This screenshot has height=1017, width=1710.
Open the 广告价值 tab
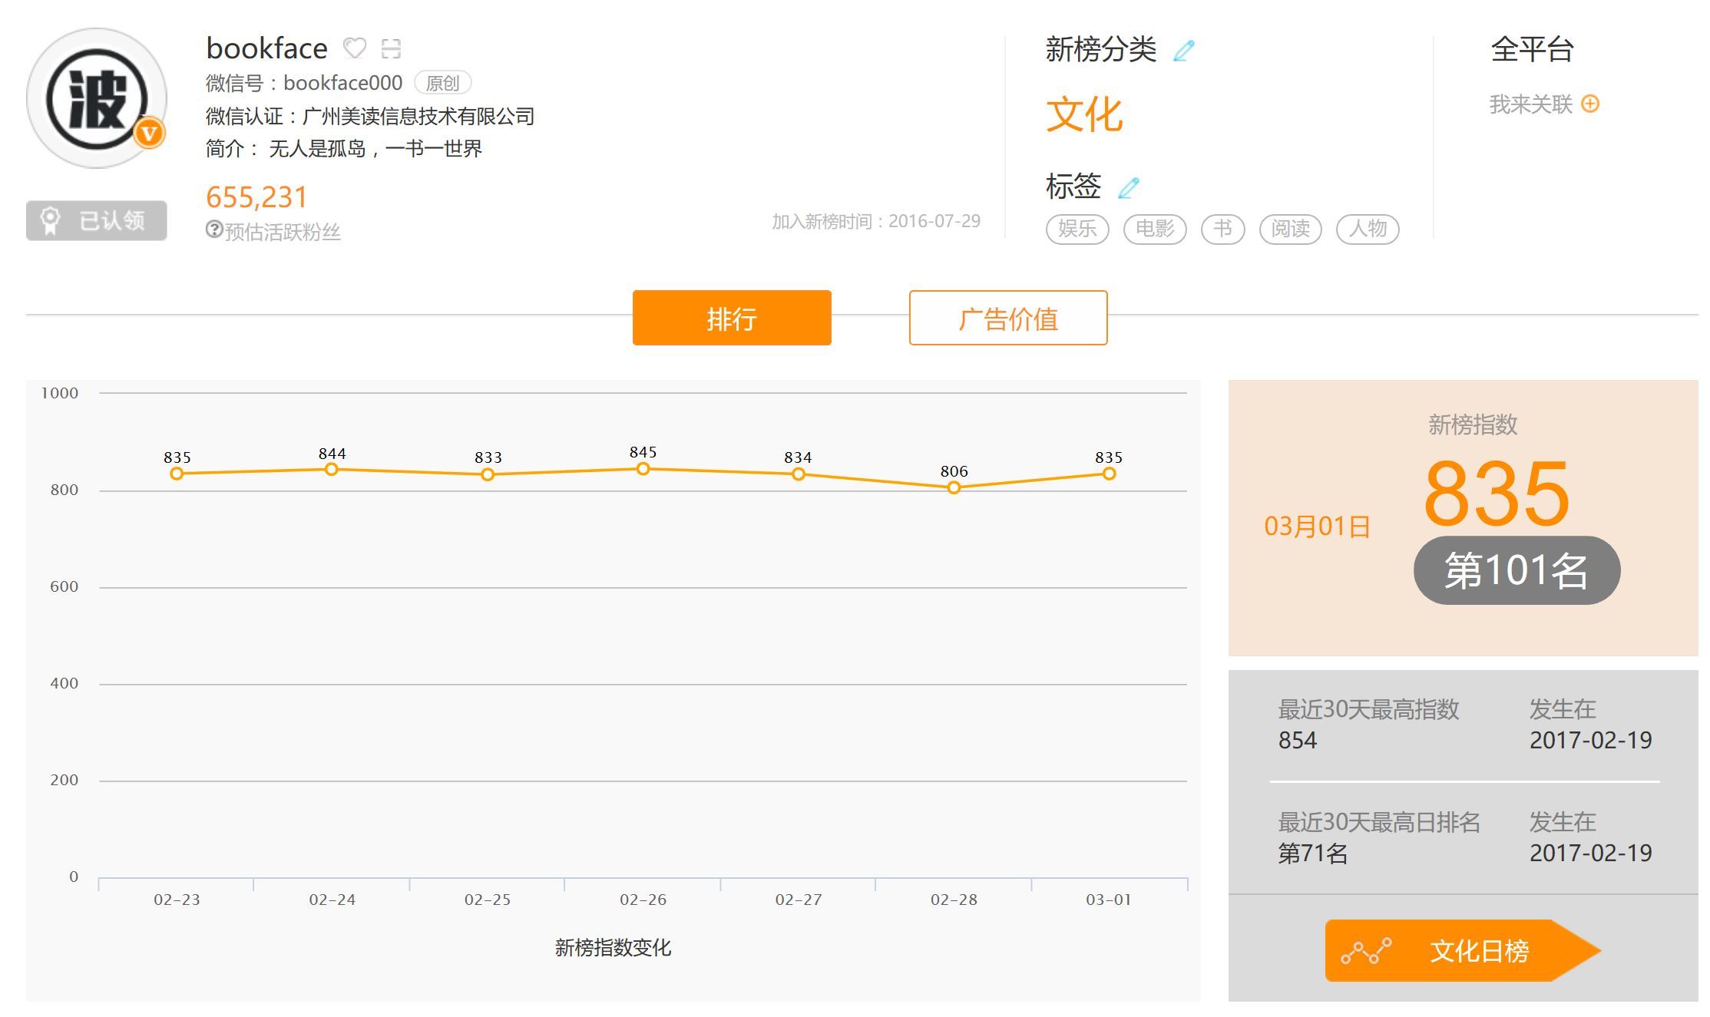tap(1007, 318)
